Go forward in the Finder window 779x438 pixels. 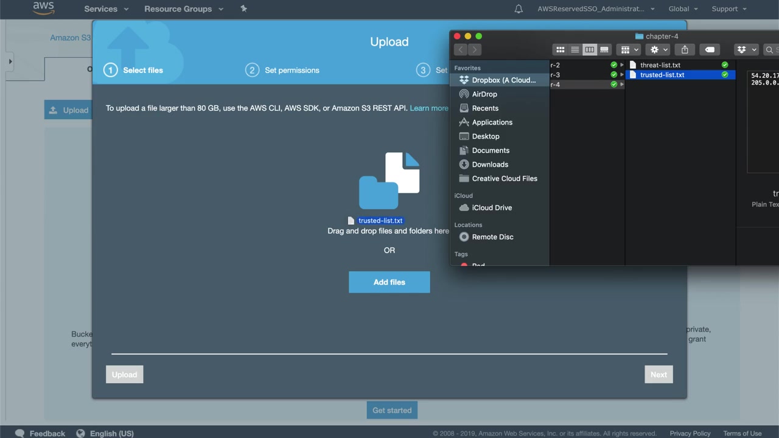(x=475, y=50)
